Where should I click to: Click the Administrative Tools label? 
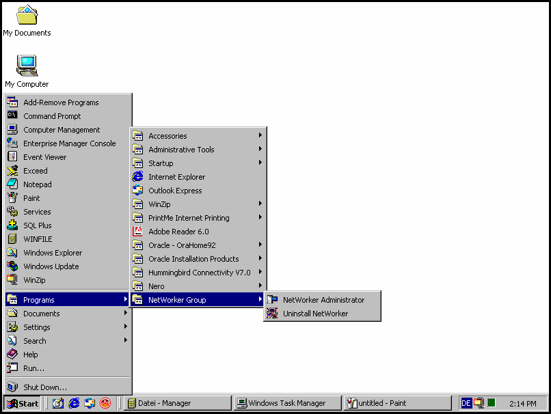click(181, 150)
